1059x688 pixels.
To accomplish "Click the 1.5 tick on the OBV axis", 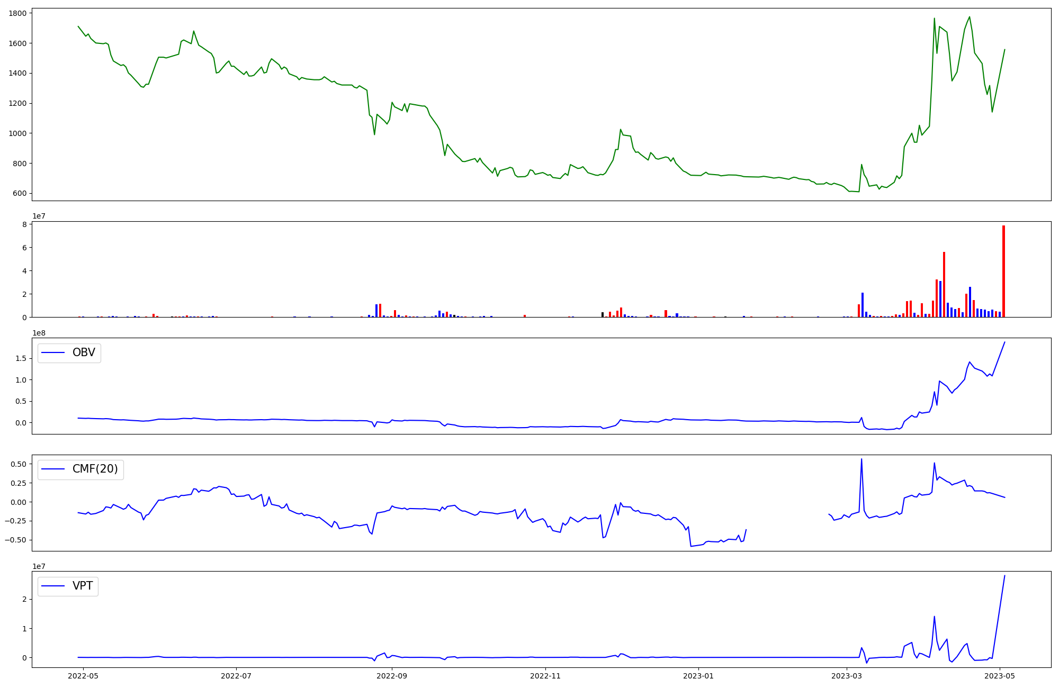I will pos(21,358).
